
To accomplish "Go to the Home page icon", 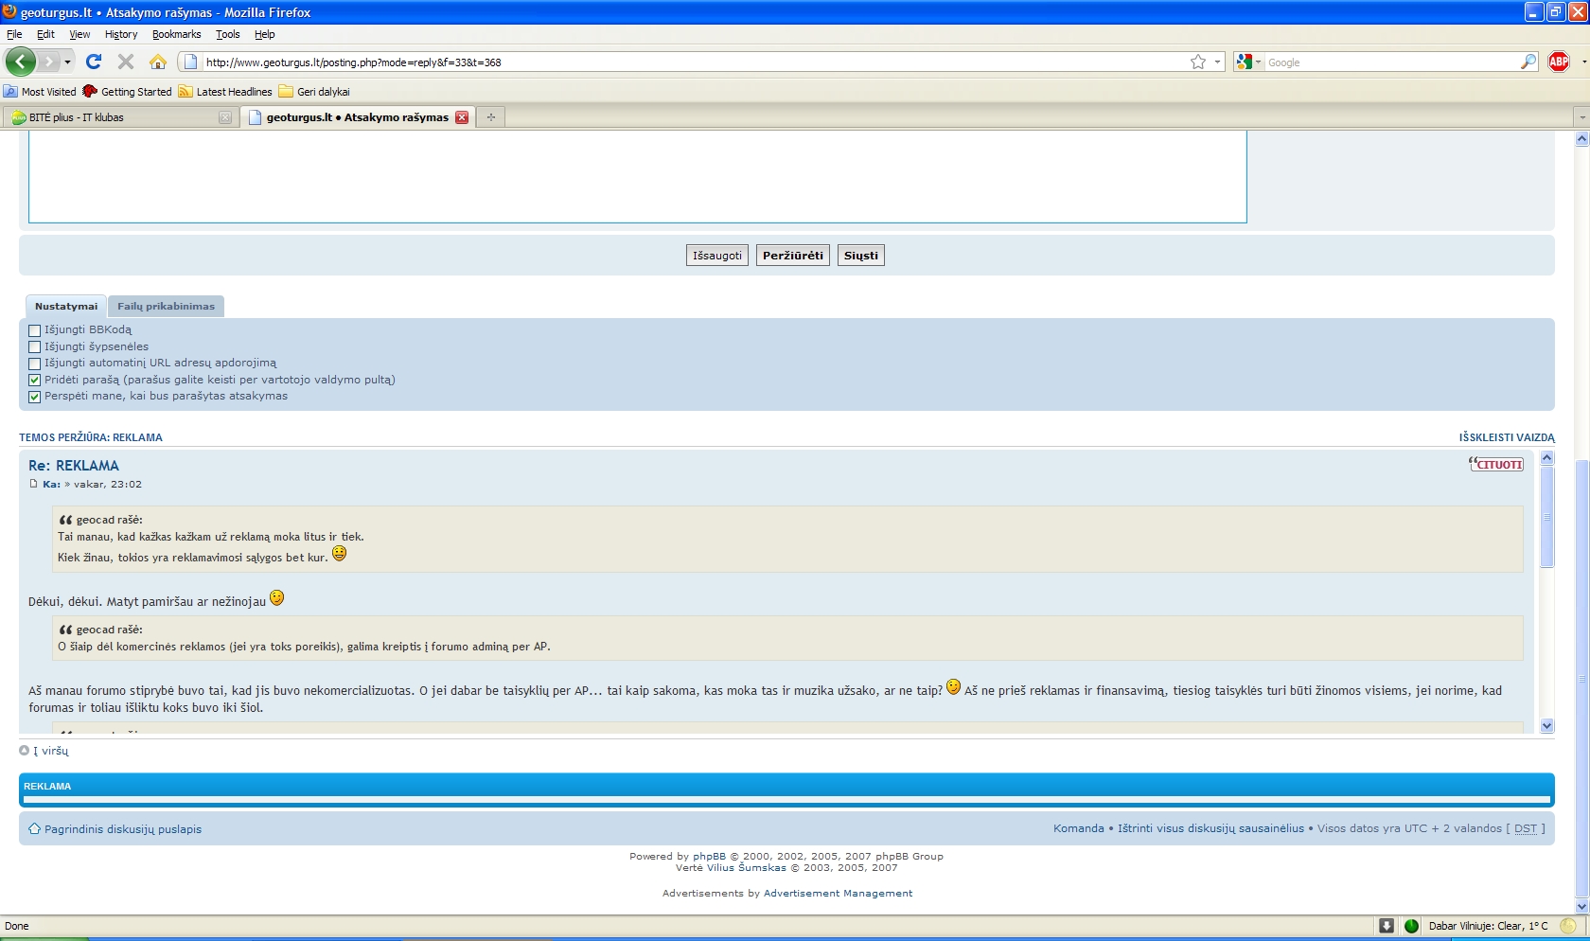I will [x=158, y=62].
